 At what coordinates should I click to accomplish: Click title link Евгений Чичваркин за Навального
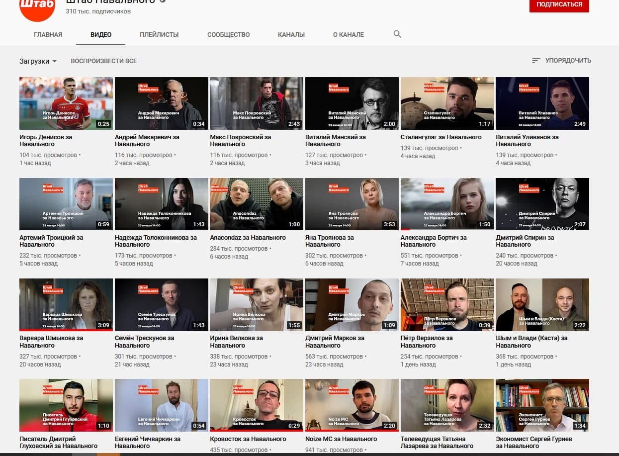pyautogui.click(x=148, y=443)
